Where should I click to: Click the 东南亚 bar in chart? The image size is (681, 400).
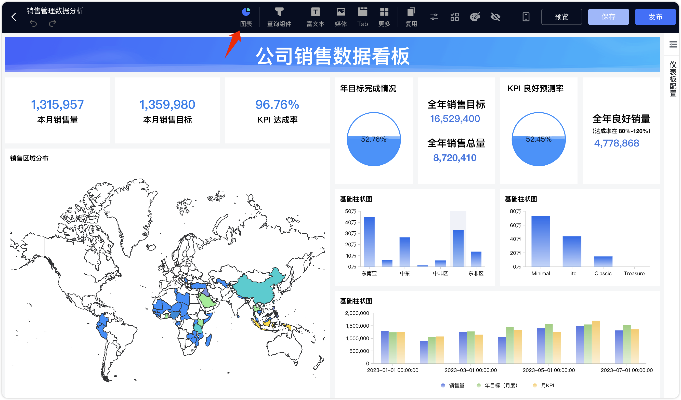pyautogui.click(x=369, y=242)
